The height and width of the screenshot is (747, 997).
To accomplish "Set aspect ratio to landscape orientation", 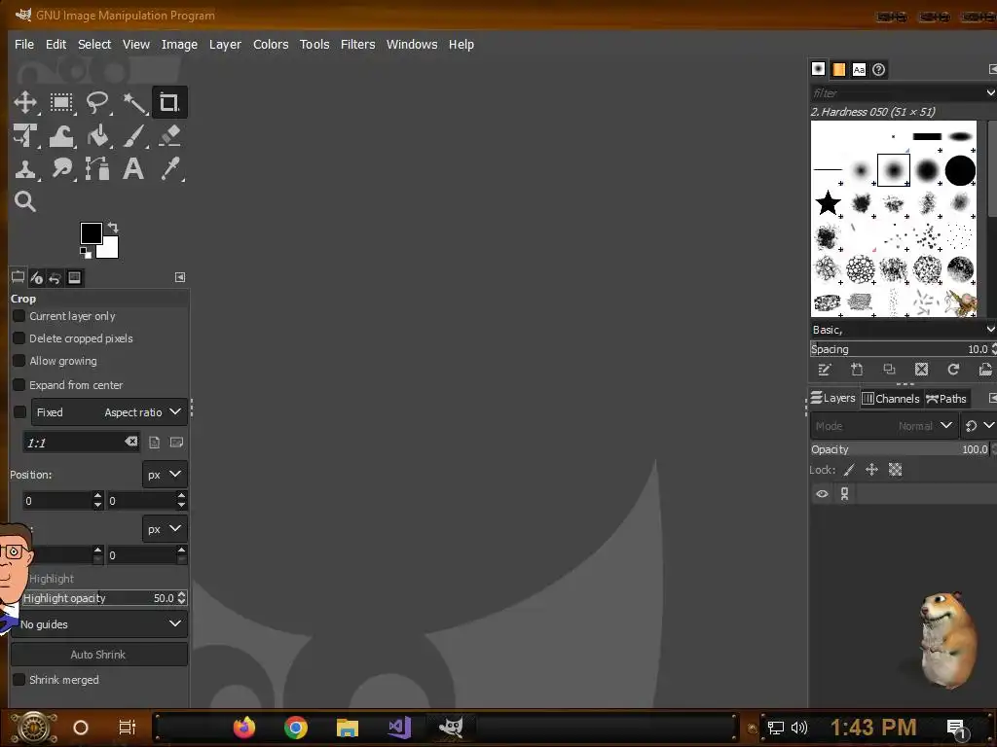I will click(177, 443).
